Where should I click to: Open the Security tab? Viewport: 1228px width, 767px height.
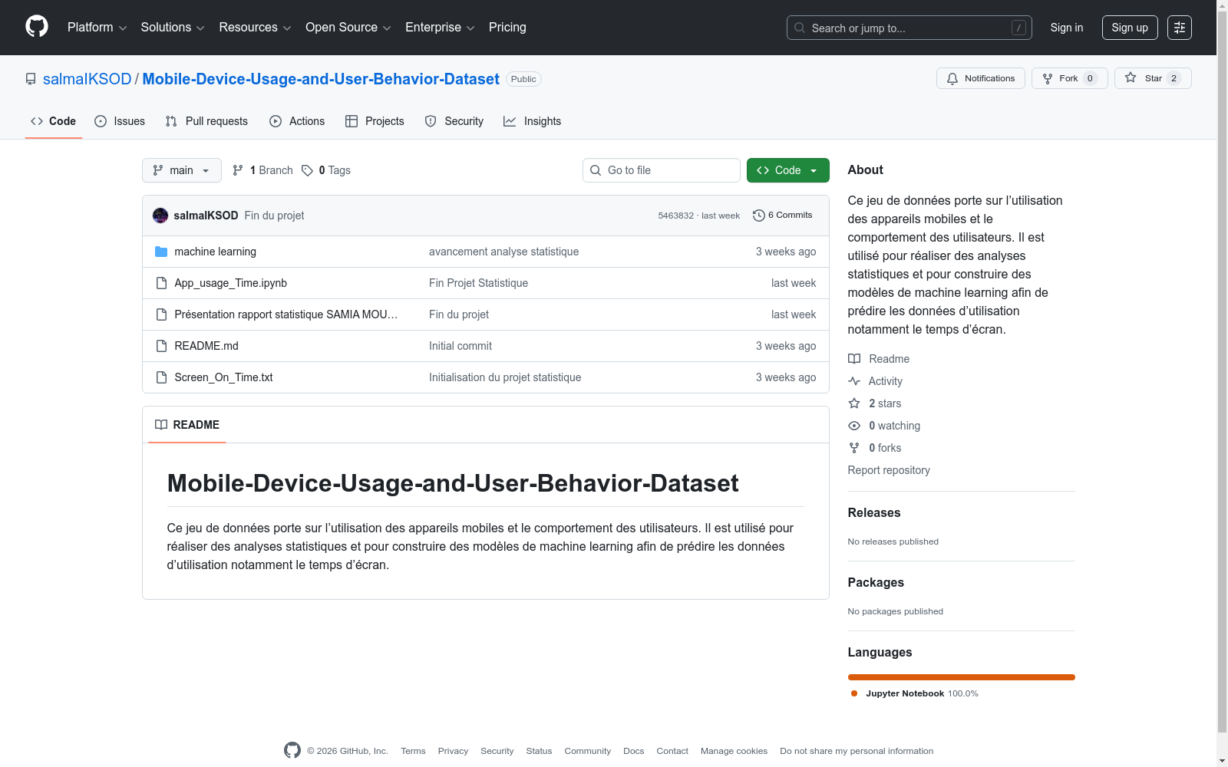click(x=454, y=121)
